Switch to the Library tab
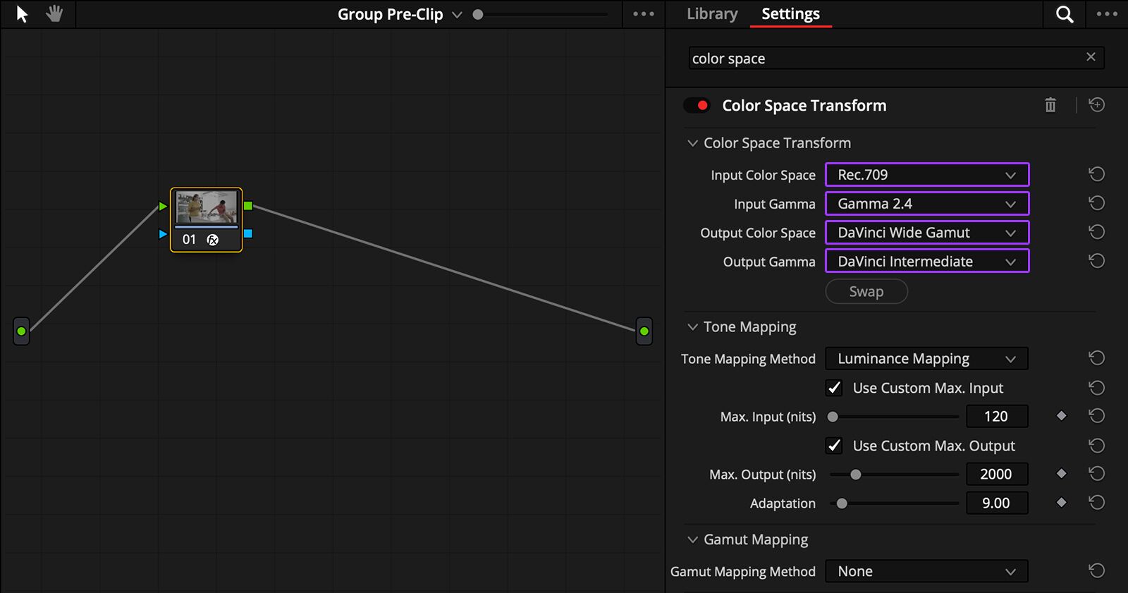1128x593 pixels. tap(712, 14)
